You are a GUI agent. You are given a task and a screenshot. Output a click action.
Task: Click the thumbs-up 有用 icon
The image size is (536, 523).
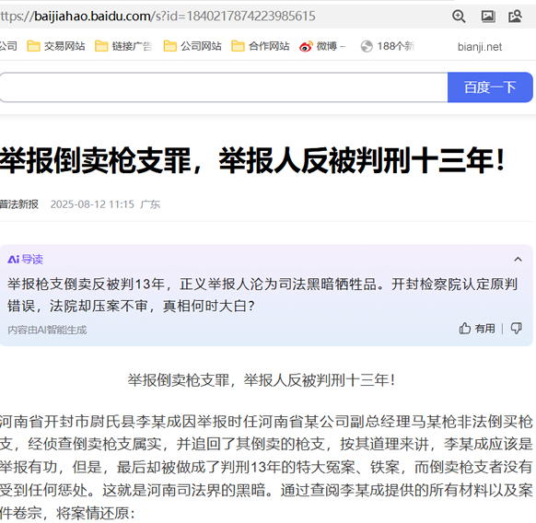click(464, 328)
